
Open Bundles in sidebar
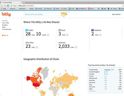tap(5, 25)
